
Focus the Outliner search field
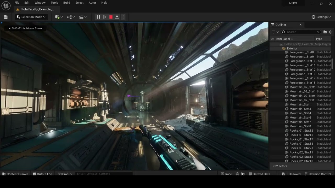(301, 32)
